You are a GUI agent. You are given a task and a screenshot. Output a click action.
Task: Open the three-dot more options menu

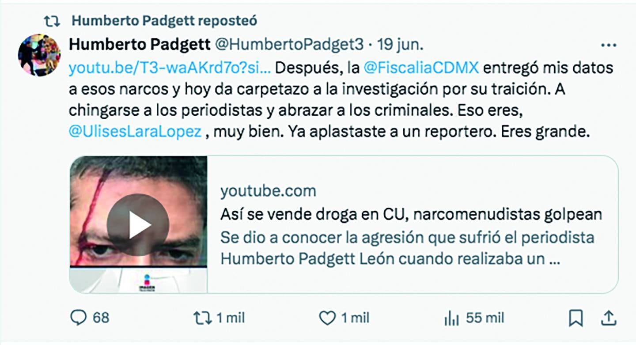coord(609,45)
